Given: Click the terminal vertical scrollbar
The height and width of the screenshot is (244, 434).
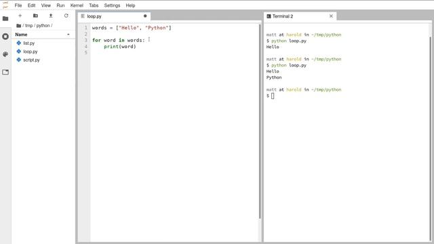Looking at the screenshot, I should pyautogui.click(x=430, y=138).
